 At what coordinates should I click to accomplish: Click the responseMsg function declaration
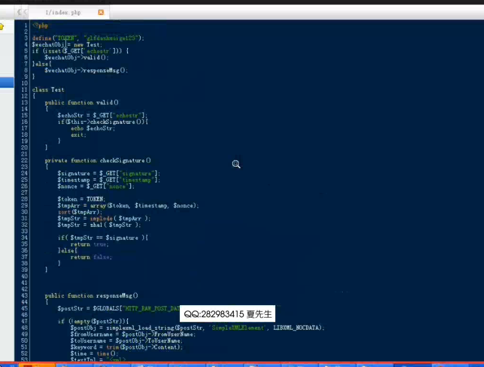tap(117, 296)
